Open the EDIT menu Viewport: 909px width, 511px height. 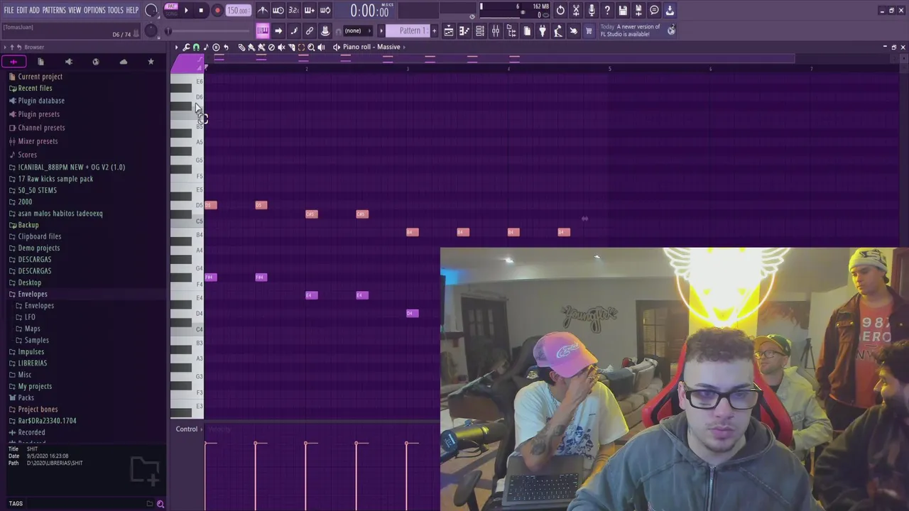pos(22,10)
